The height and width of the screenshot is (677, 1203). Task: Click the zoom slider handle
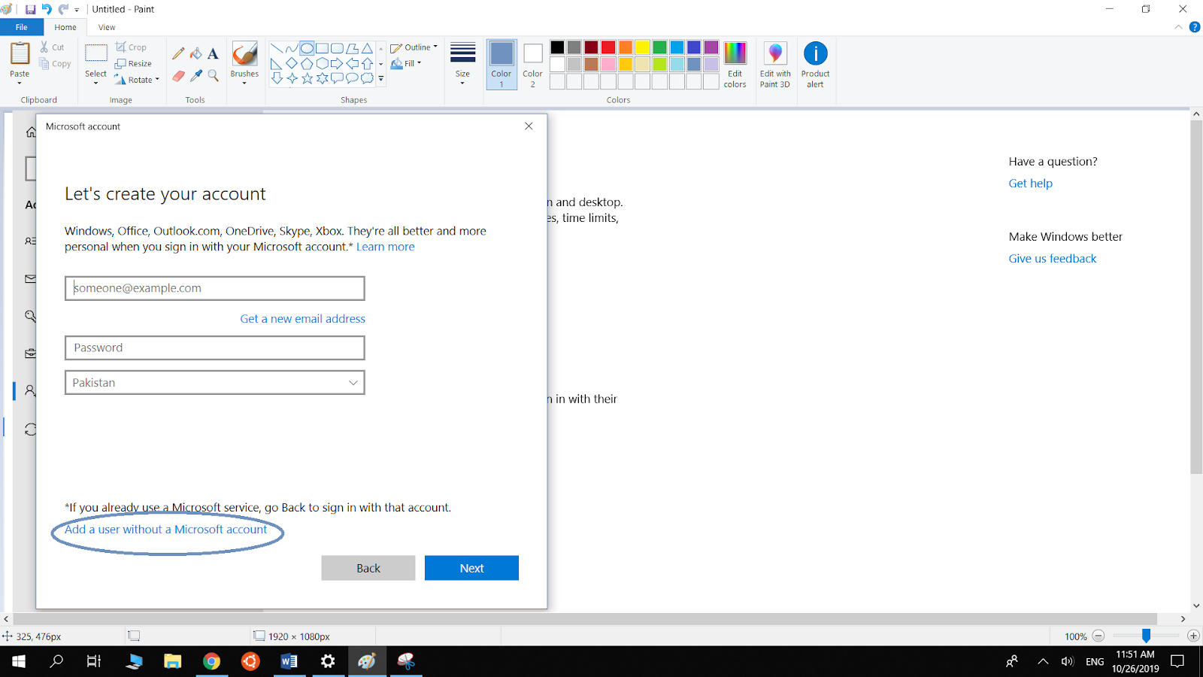[1146, 636]
